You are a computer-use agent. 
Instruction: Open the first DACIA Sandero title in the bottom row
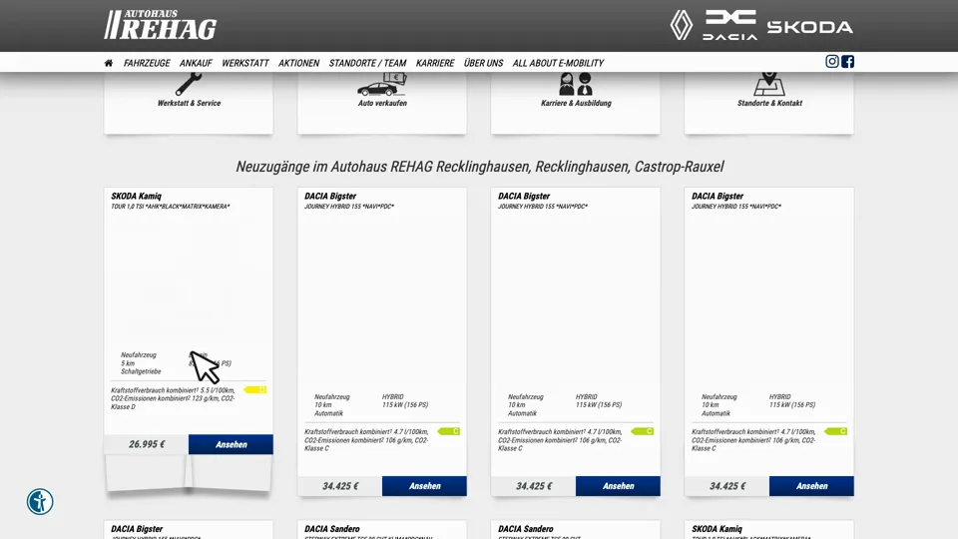(331, 529)
